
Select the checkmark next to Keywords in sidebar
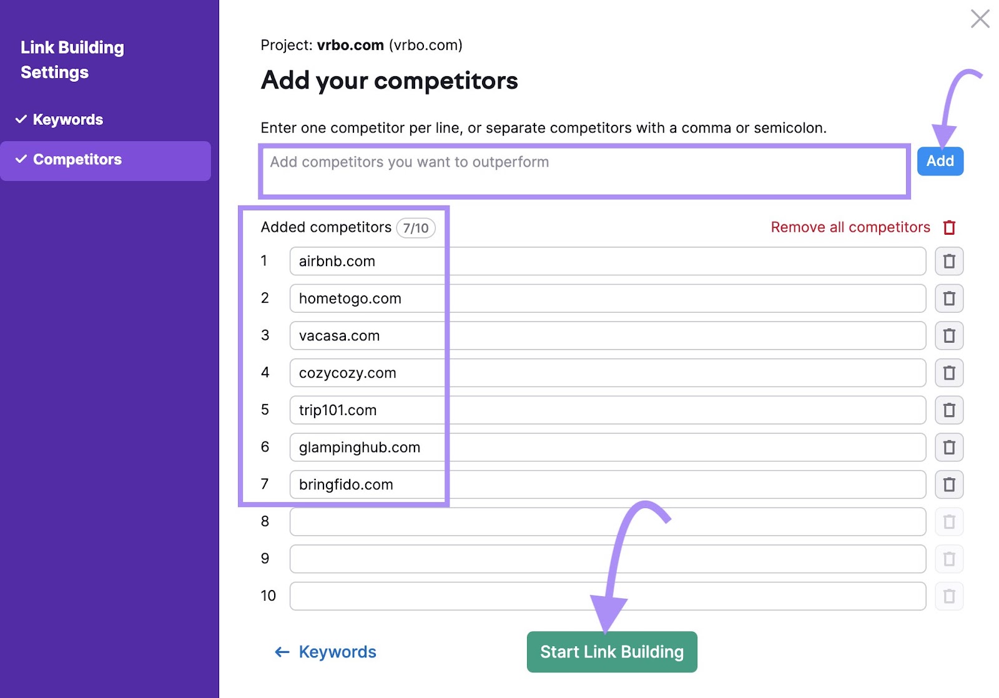click(22, 119)
